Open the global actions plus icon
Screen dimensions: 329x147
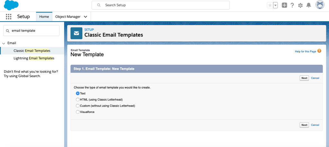284,5
